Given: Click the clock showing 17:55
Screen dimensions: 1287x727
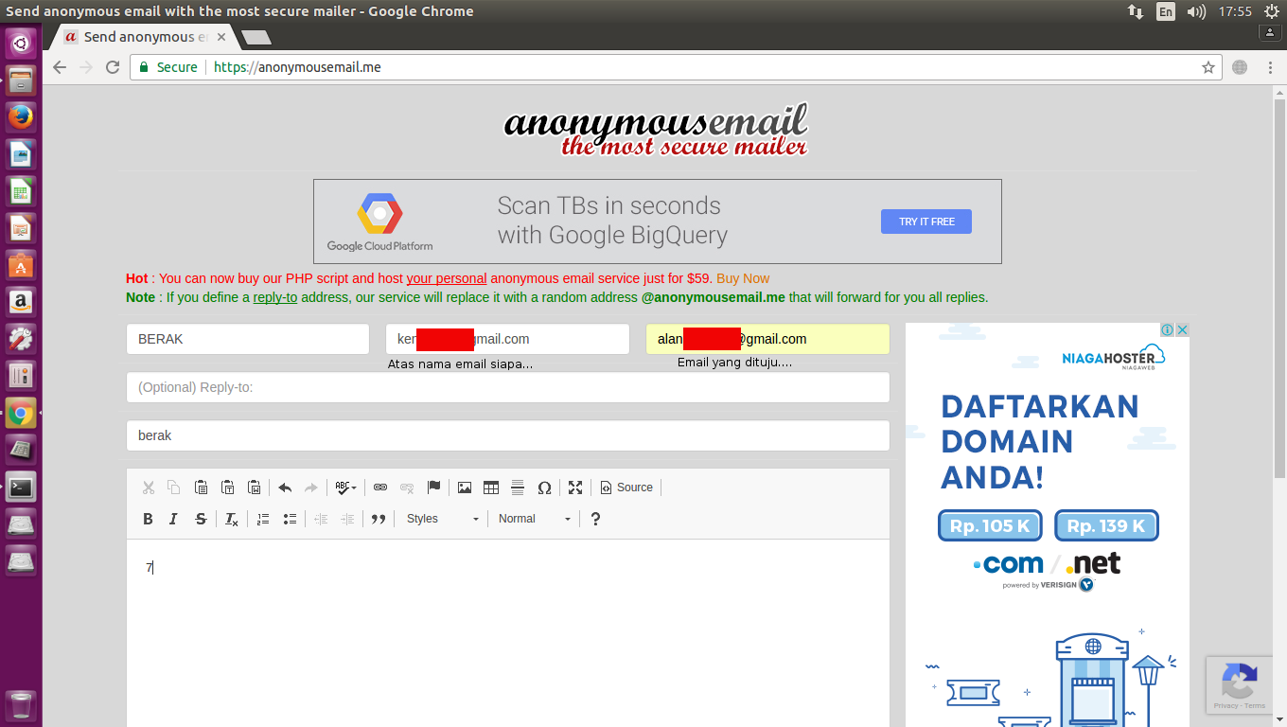Looking at the screenshot, I should (1235, 11).
